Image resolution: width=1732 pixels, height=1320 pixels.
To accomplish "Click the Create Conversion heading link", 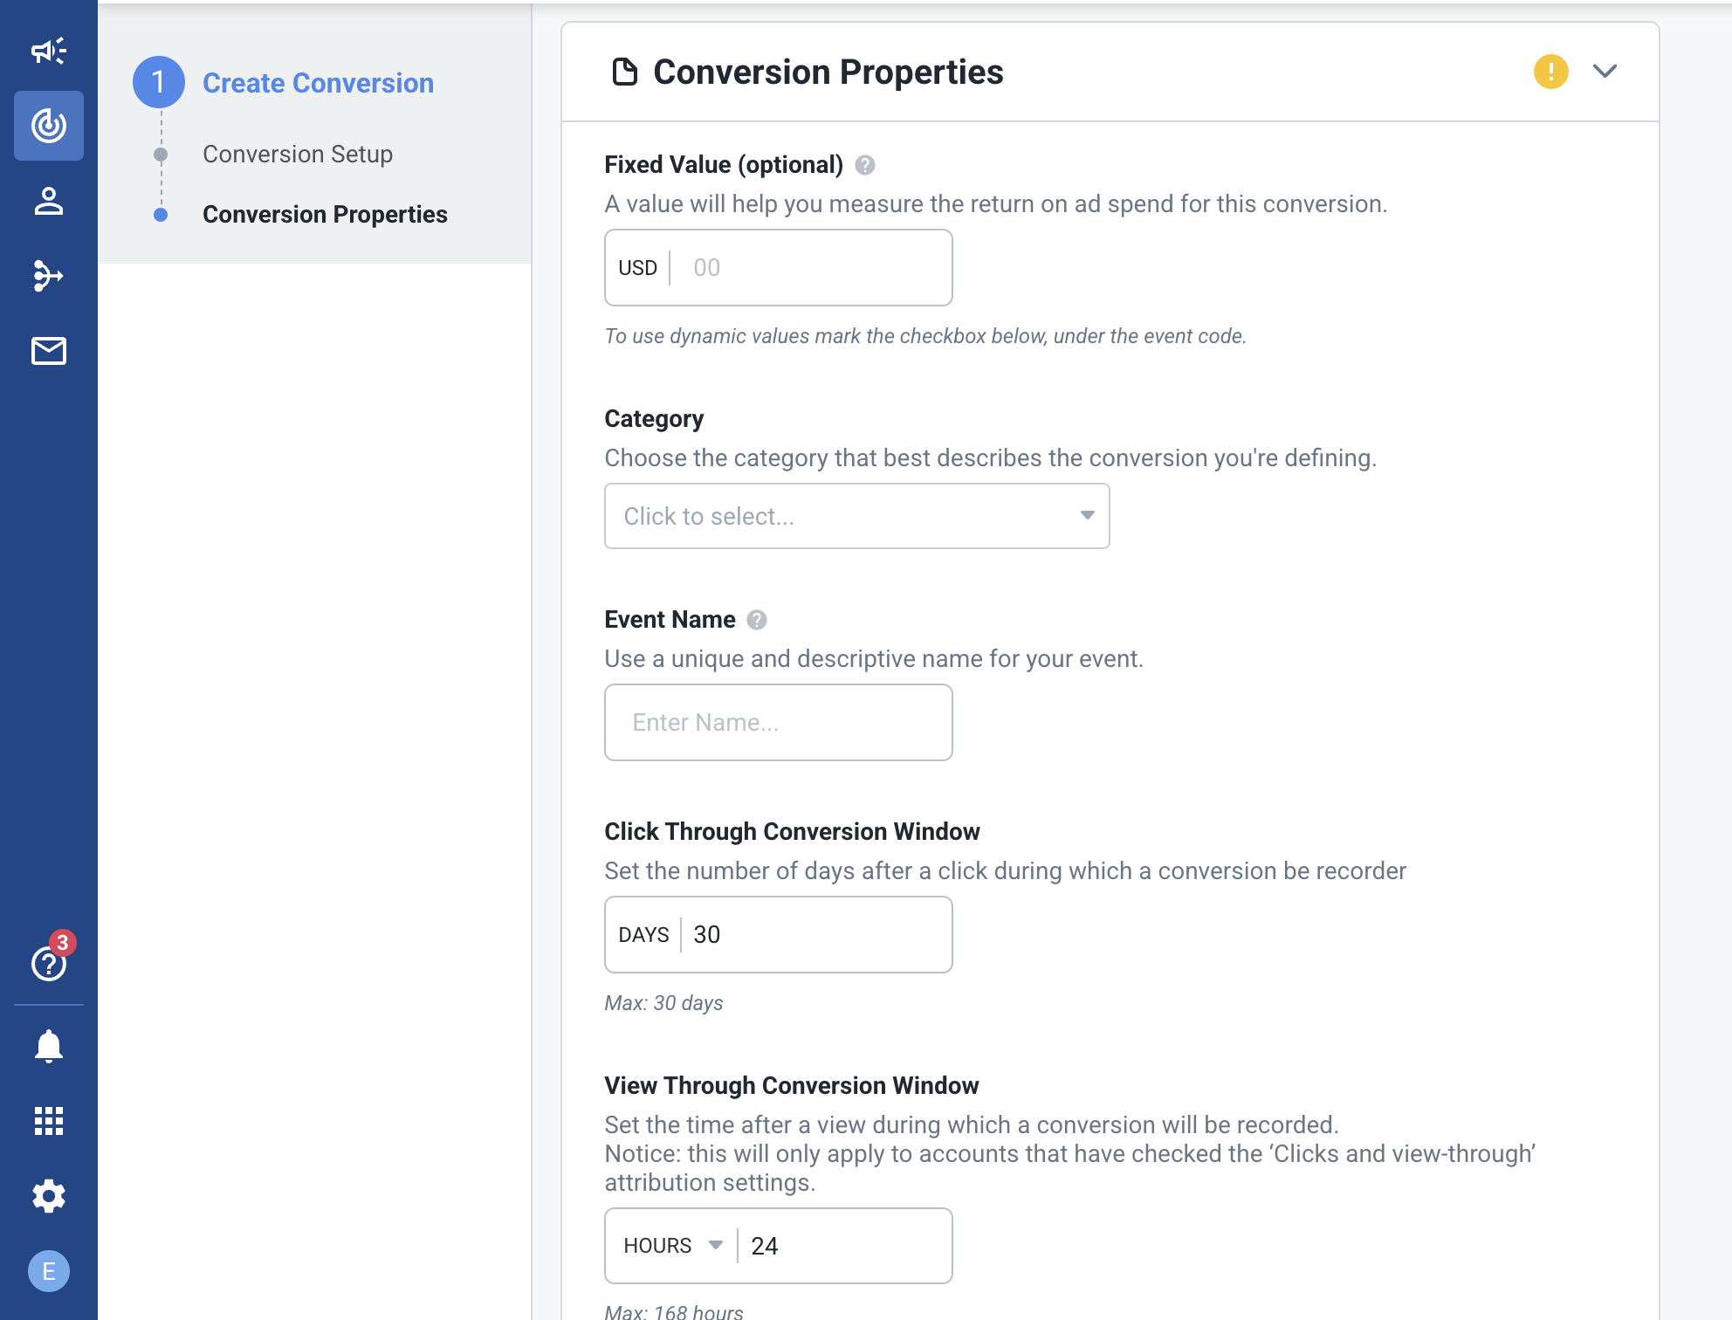I will pyautogui.click(x=318, y=83).
